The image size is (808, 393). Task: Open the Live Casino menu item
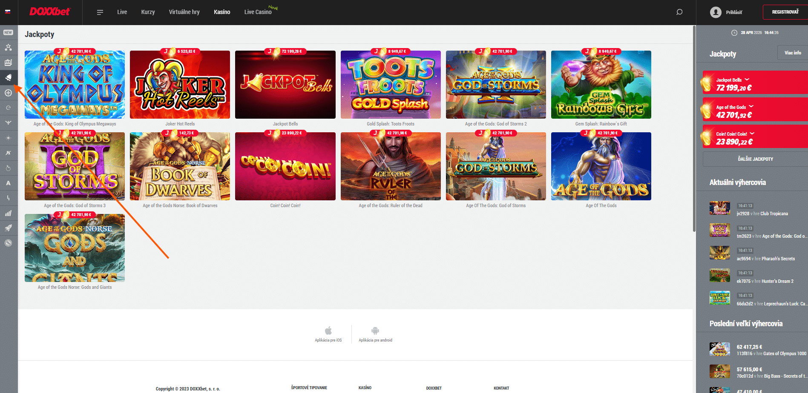pyautogui.click(x=258, y=12)
